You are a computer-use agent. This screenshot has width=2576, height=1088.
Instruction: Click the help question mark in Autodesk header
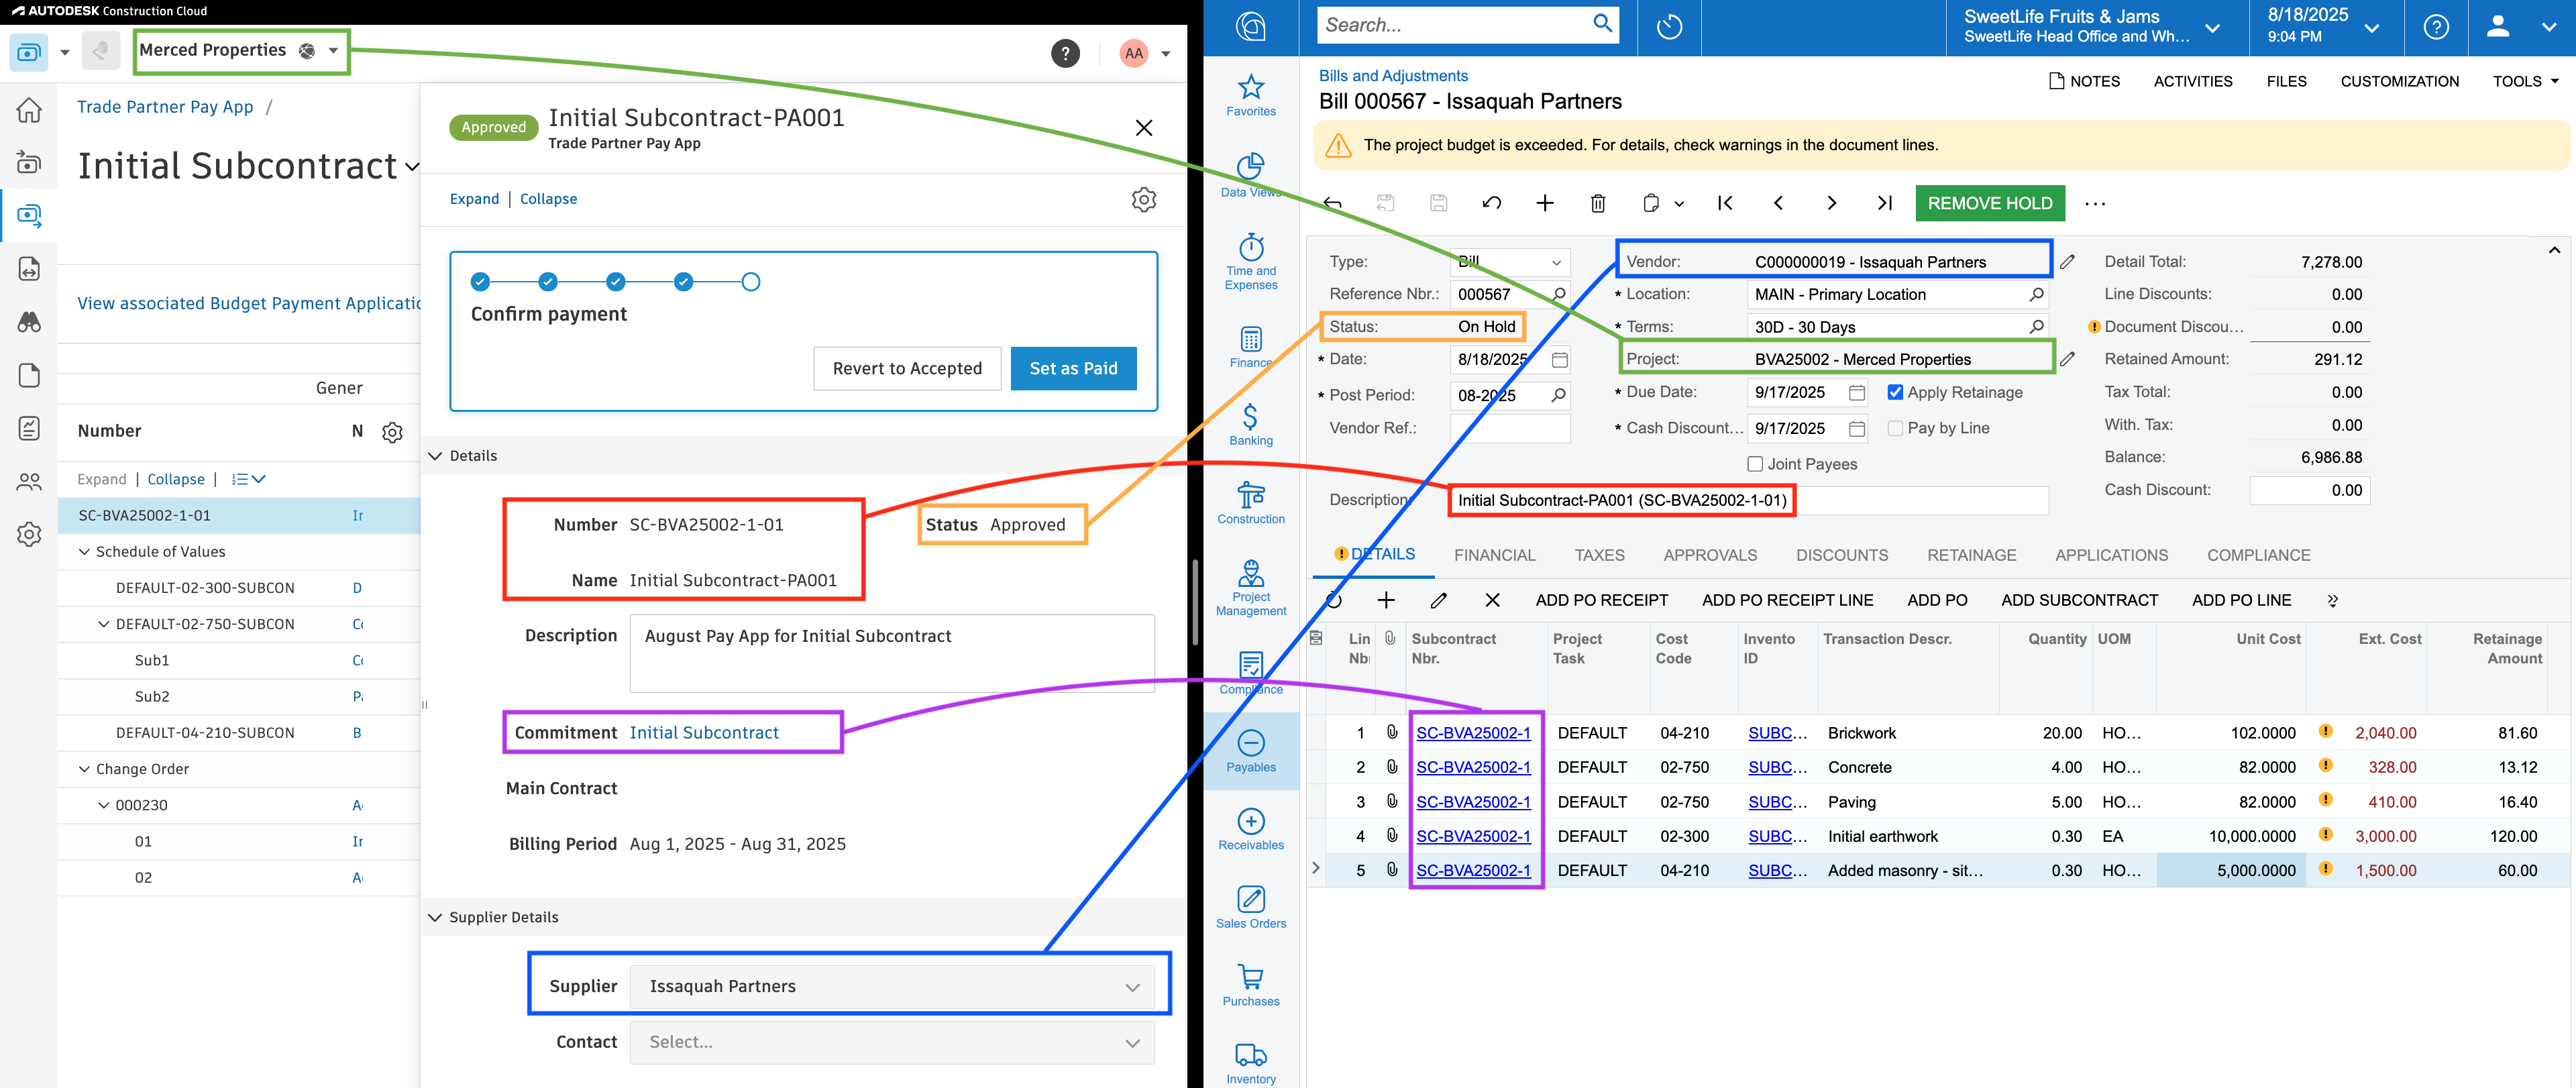(x=1066, y=53)
